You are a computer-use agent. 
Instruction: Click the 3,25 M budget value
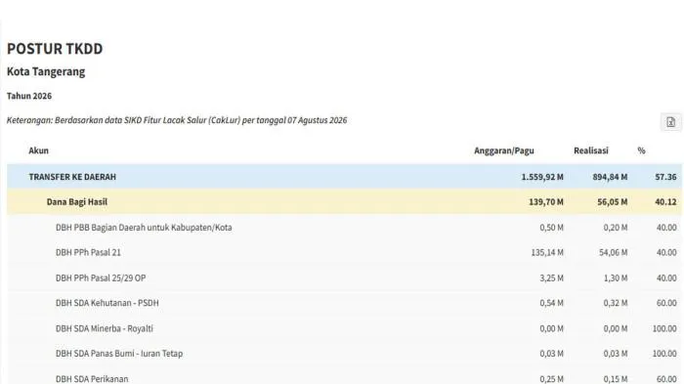[551, 277]
